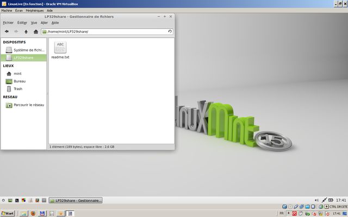
Task: Close the file manager window
Action: click(171, 17)
